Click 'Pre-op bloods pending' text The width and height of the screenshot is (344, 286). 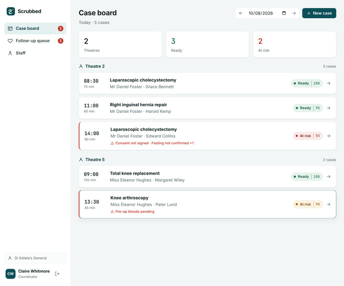coord(135,212)
